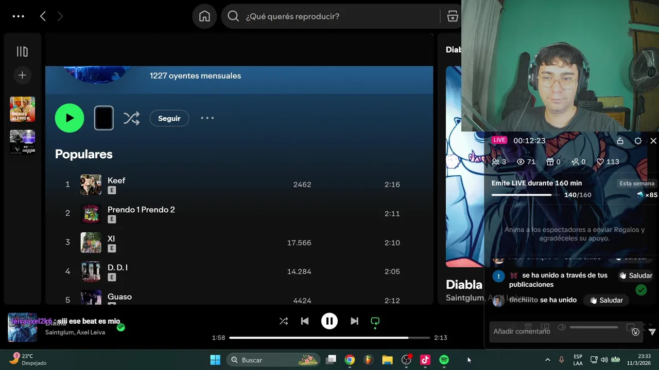
Task: Click the 1227 oyentes mensuales text
Action: coord(195,76)
